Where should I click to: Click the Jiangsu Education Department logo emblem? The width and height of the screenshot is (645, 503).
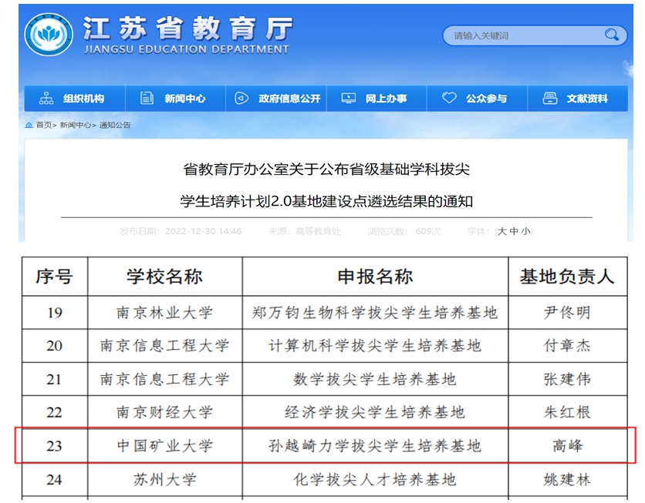tap(49, 35)
